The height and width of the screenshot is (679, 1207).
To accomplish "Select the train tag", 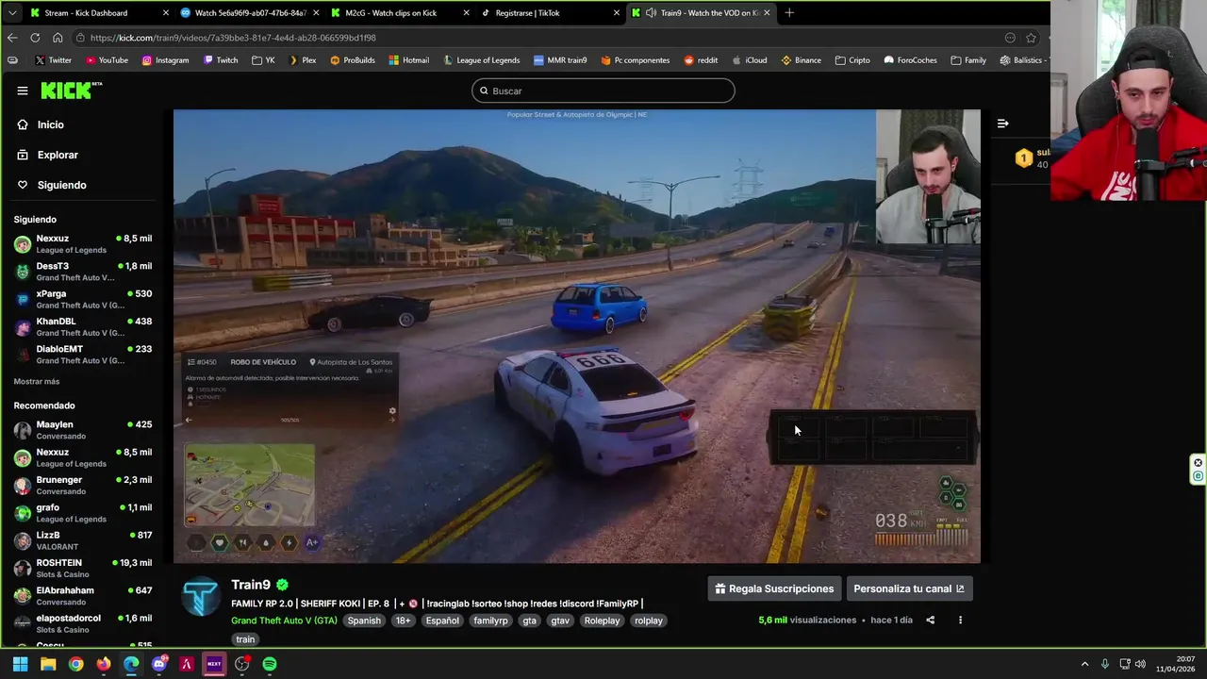I will tap(245, 639).
